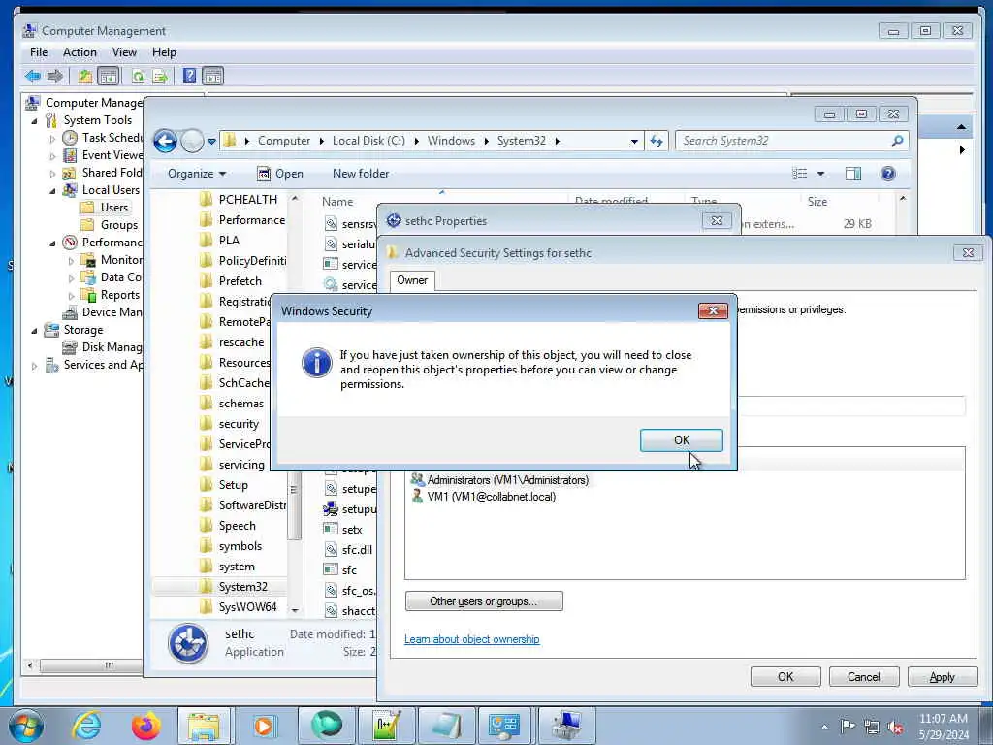Open the address bar history dropdown in Explorer
Viewport: 993px width, 745px height.
click(x=634, y=142)
